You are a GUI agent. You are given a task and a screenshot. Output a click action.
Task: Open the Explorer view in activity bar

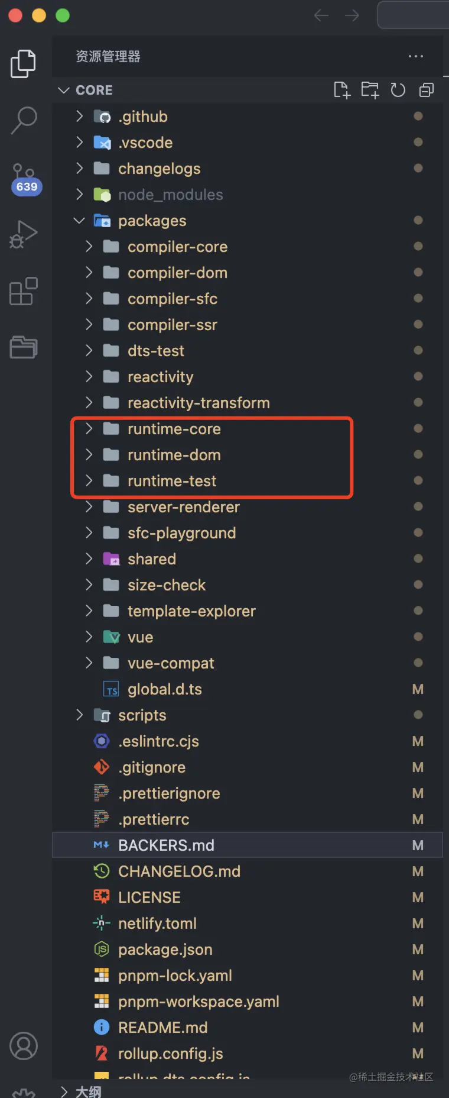pyautogui.click(x=24, y=63)
